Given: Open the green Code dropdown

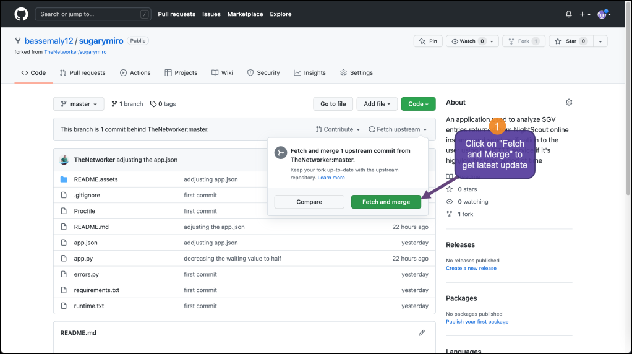Looking at the screenshot, I should tap(419, 103).
